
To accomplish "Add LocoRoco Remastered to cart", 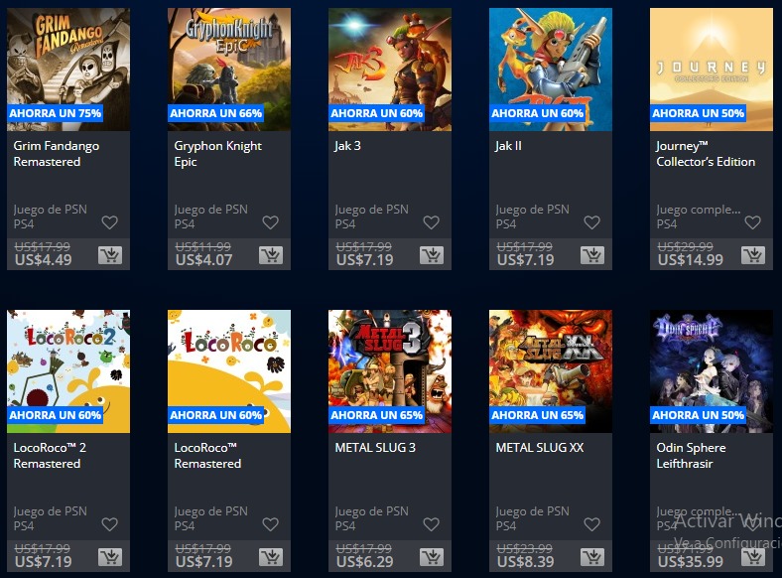I will click(271, 557).
